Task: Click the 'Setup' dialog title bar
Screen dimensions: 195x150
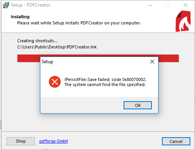Action: pyautogui.click(x=95, y=62)
